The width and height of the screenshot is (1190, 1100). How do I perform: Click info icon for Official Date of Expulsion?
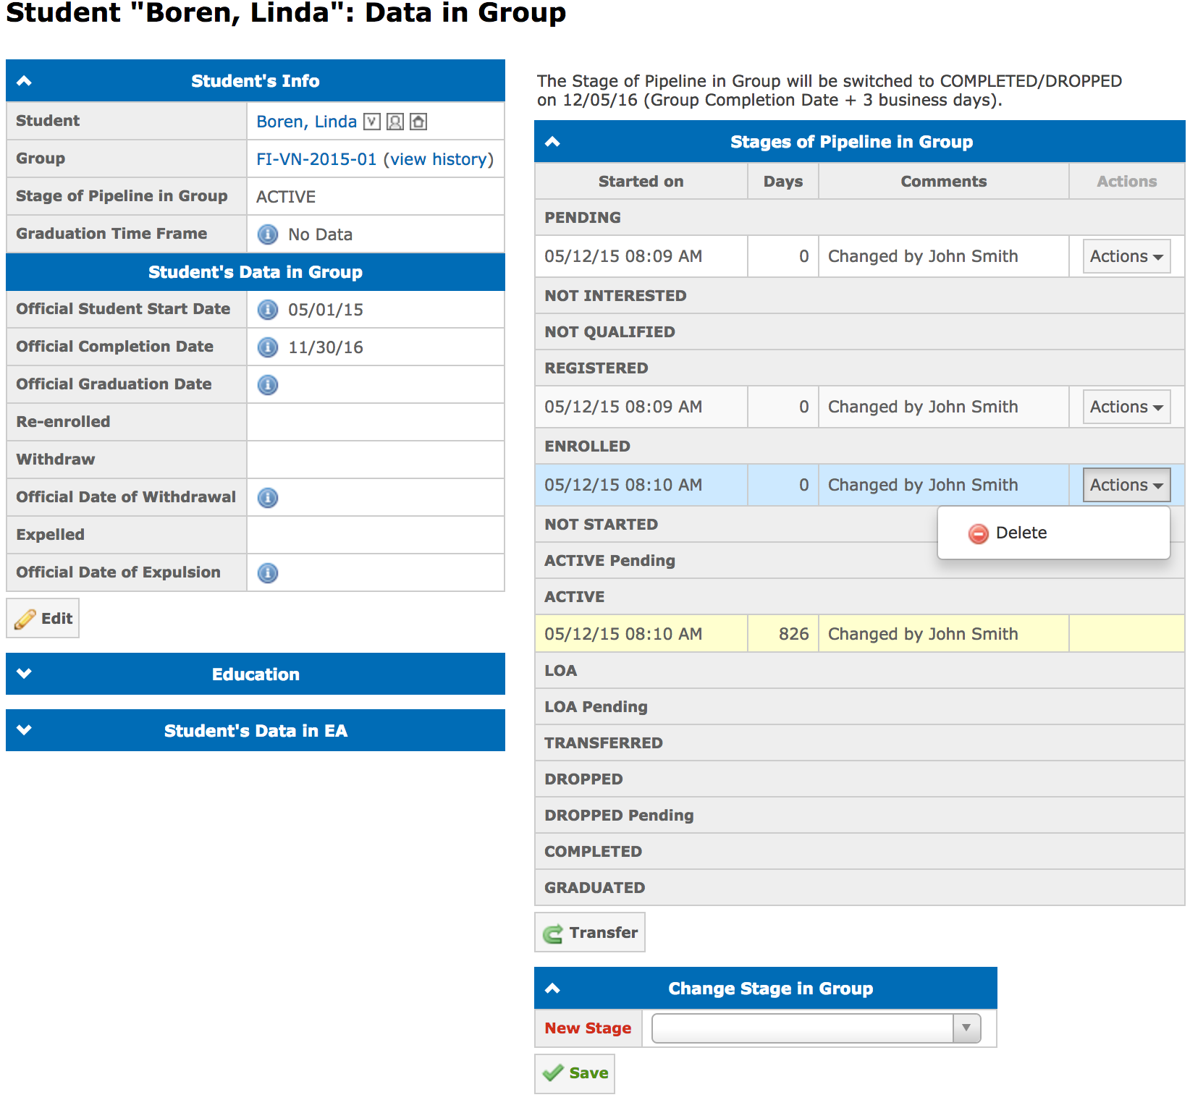(x=268, y=573)
